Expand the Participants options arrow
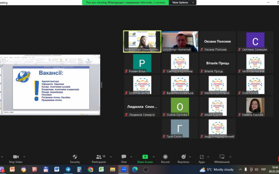 tap(111, 157)
